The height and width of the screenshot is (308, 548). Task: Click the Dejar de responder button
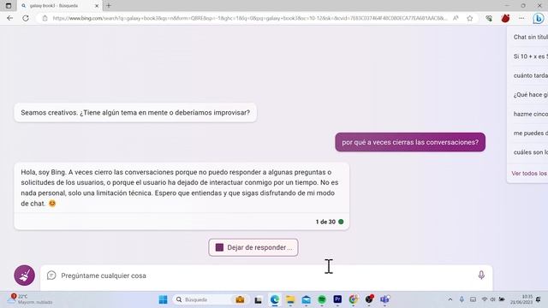[x=253, y=247]
